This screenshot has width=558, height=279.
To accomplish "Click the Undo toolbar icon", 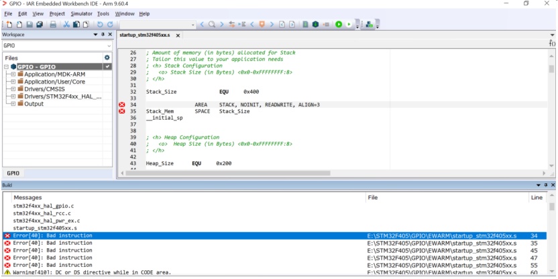I will 101,25.
